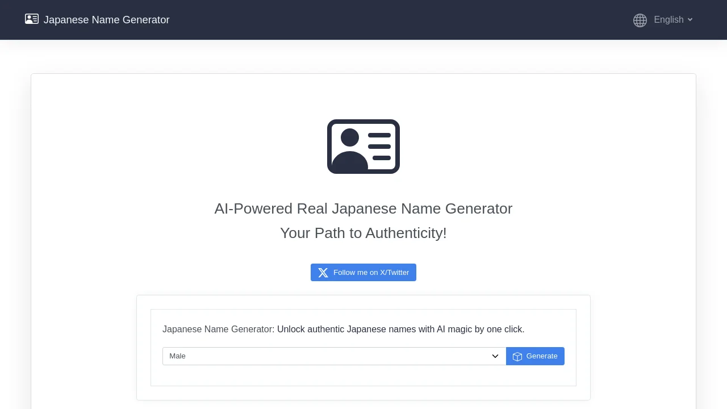Open the English language dropdown
Viewport: 727px width, 409px height.
[x=673, y=20]
